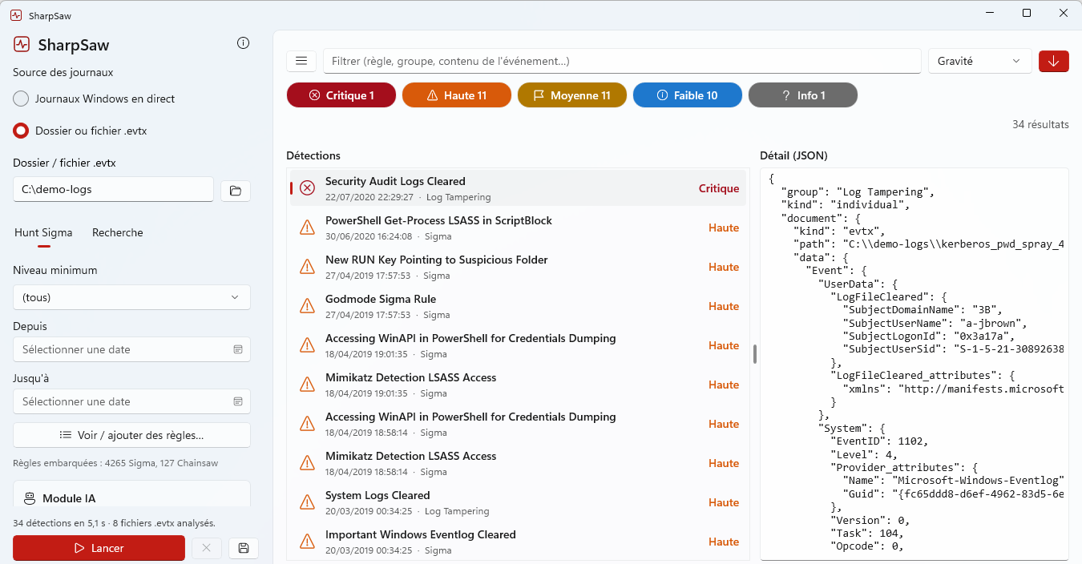Click the Module IA robot icon
Image resolution: width=1082 pixels, height=564 pixels.
(30, 498)
